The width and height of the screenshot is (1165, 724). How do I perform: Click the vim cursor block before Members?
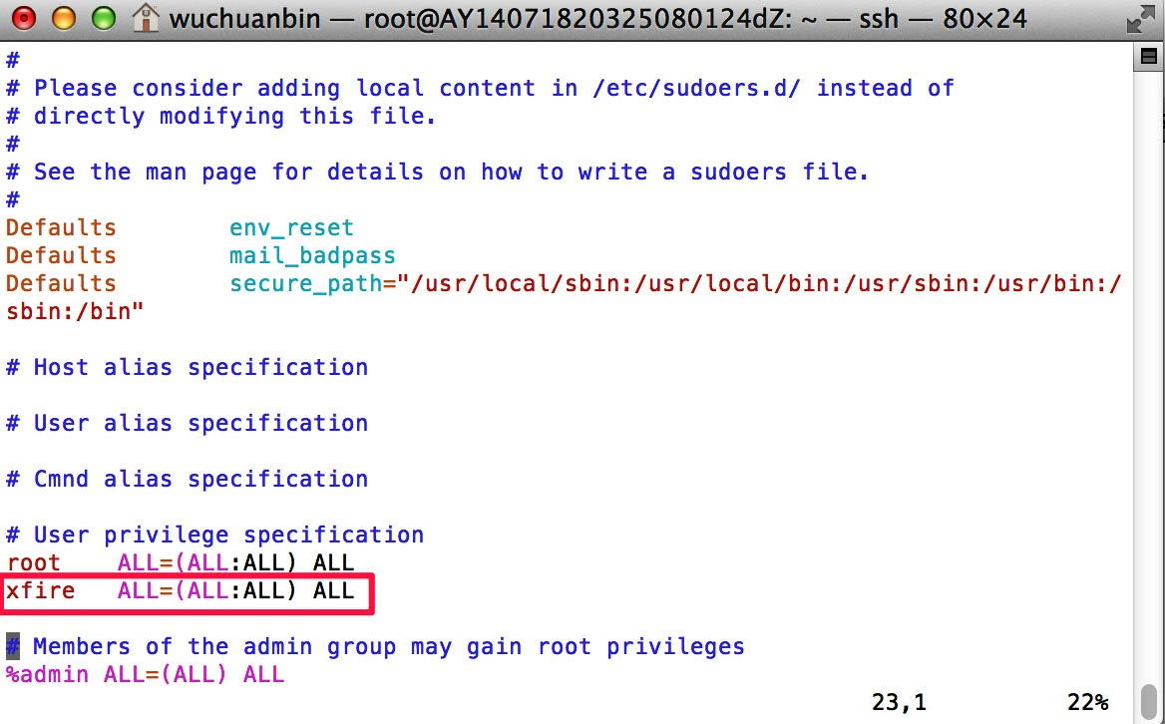coord(13,647)
